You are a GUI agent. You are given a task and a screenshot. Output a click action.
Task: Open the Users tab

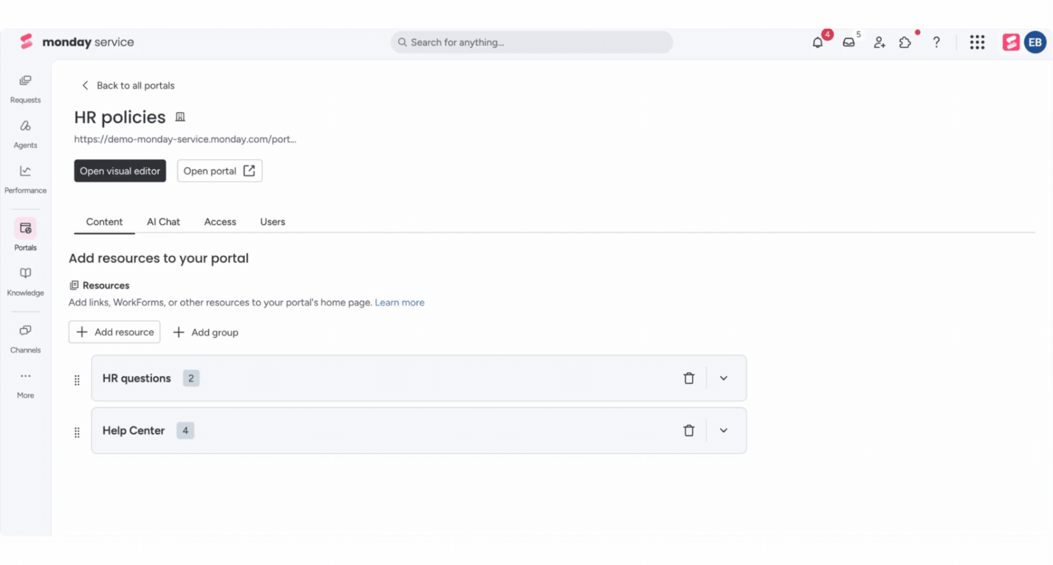[272, 222]
